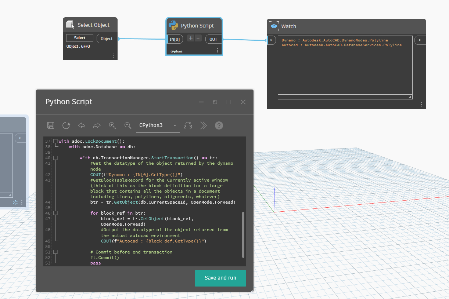The image size is (449, 299).
Task: Zoom out on the code text
Action: (x=127, y=125)
